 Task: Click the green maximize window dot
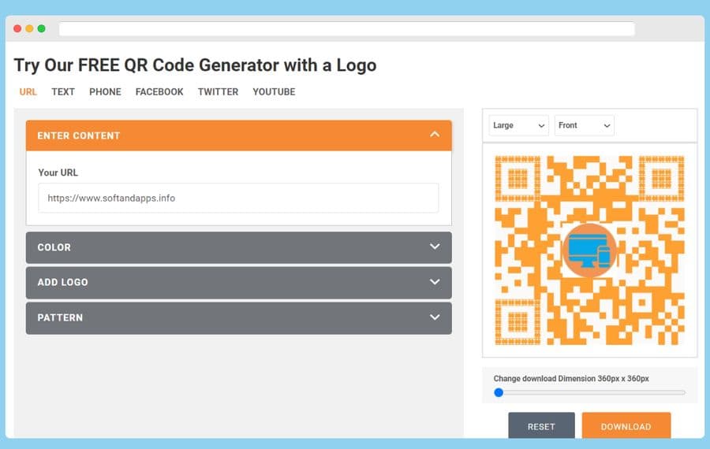[41, 28]
